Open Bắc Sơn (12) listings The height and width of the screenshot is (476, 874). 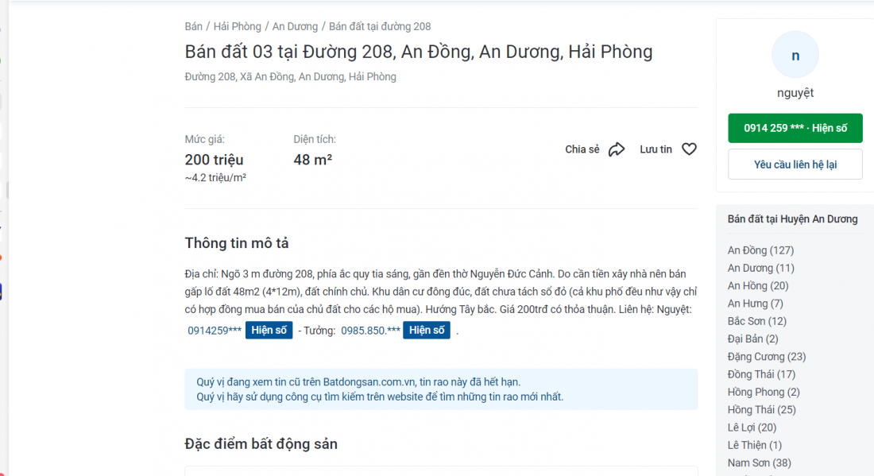756,321
